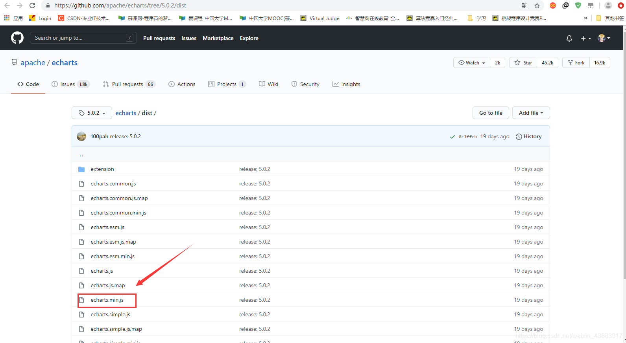Screen dimensions: 626x343
Task: Open echarts.common.js file
Action: (x=113, y=183)
